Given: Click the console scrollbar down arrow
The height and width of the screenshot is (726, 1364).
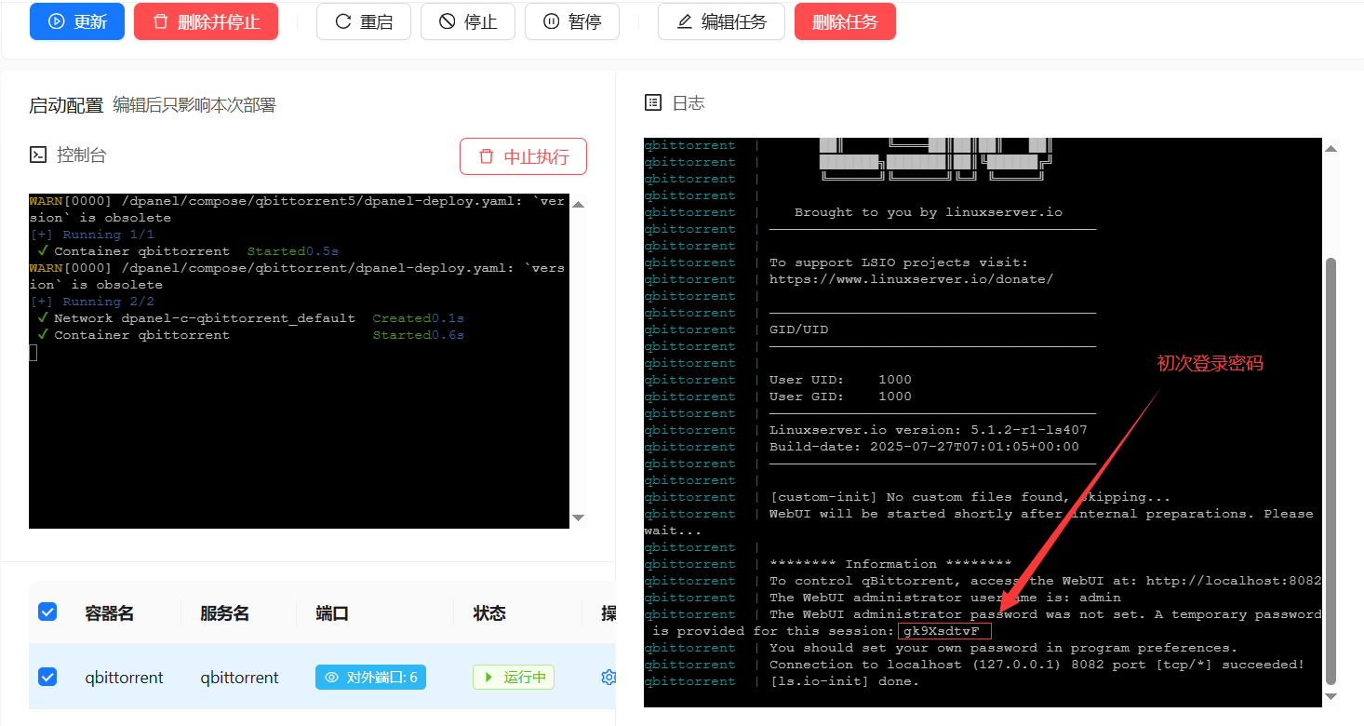Looking at the screenshot, I should point(578,518).
